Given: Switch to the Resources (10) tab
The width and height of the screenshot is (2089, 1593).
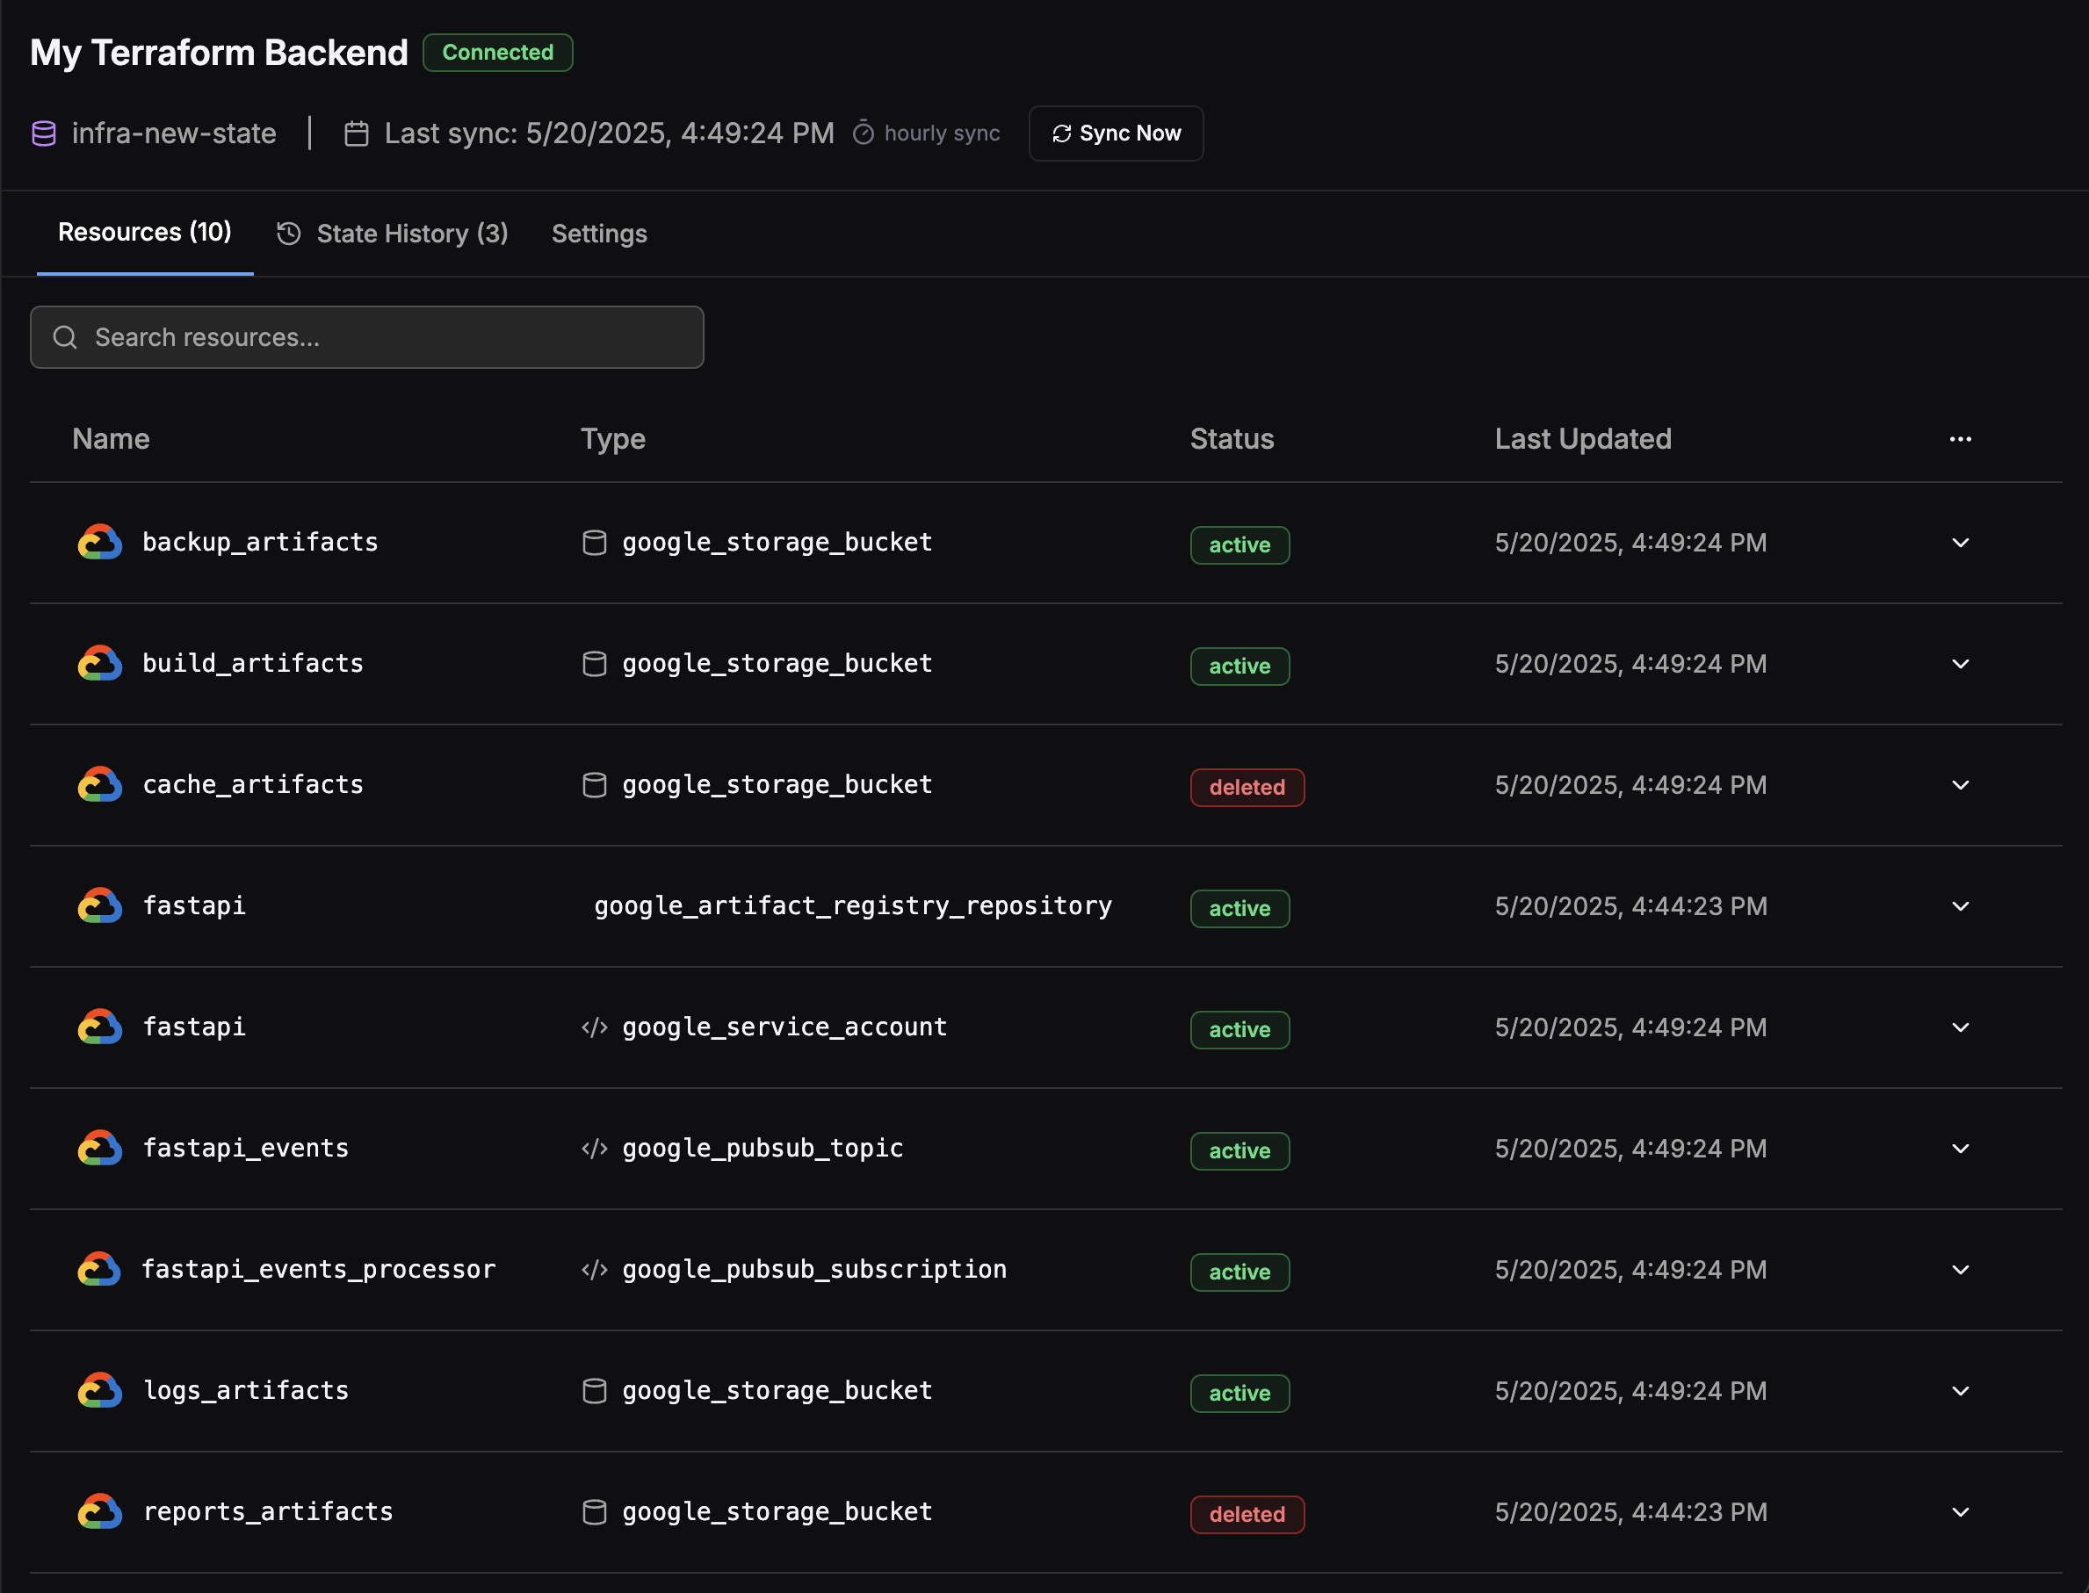Looking at the screenshot, I should [x=145, y=233].
